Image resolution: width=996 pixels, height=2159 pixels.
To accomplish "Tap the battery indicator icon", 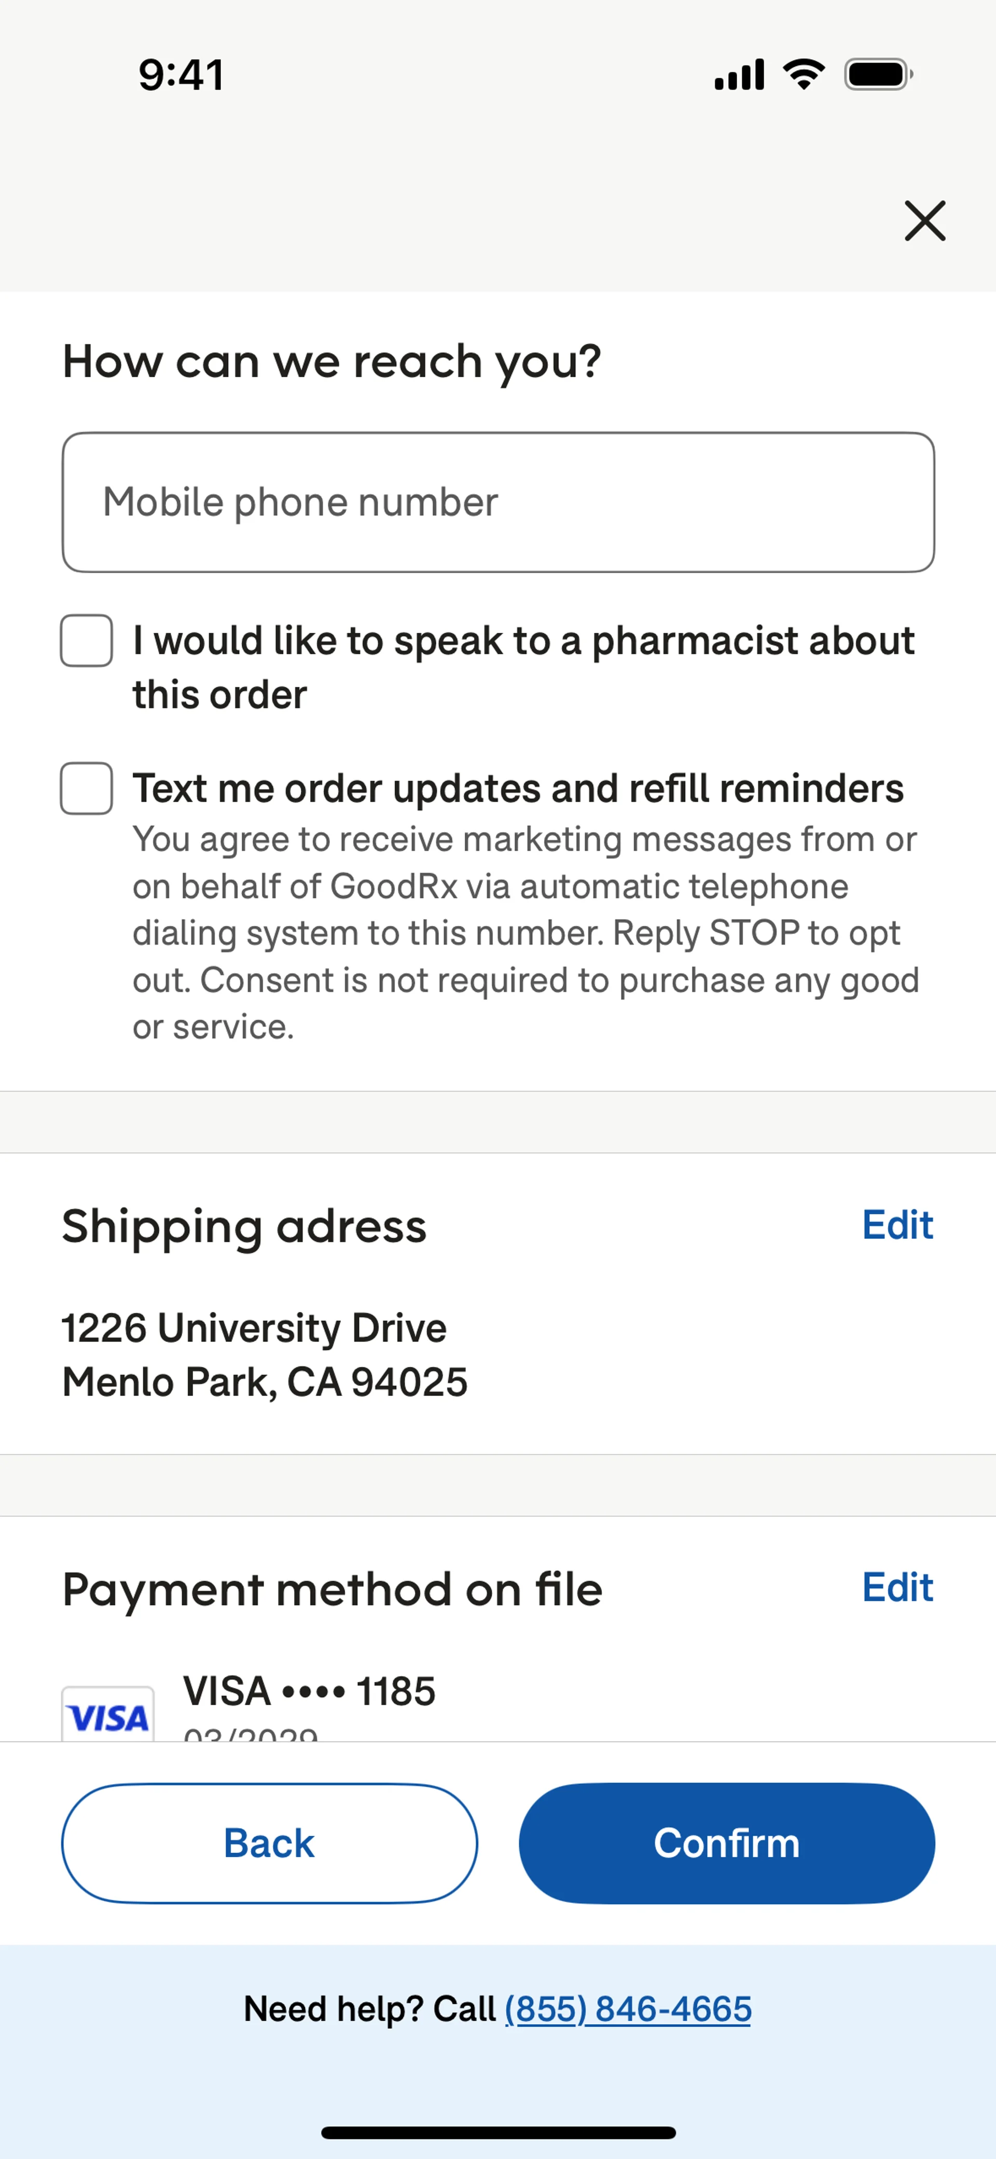I will (x=878, y=75).
